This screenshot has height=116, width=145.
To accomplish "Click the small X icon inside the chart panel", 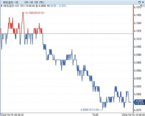I will point(144,6).
